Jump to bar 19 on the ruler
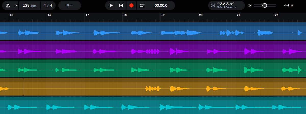This screenshot has height=114, width=306. click(x=163, y=15)
